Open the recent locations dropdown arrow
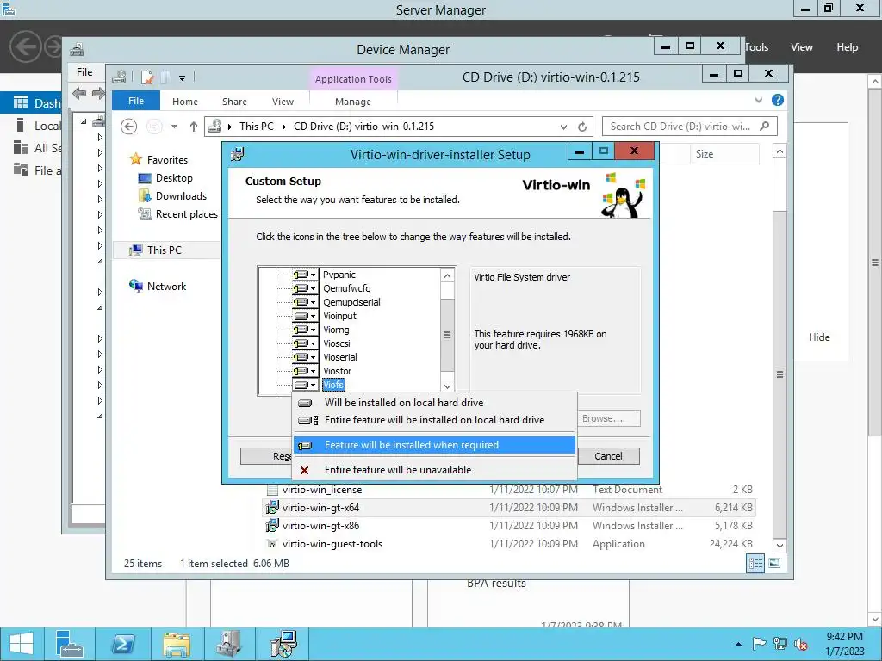Viewport: 882px width, 661px height. point(174,127)
